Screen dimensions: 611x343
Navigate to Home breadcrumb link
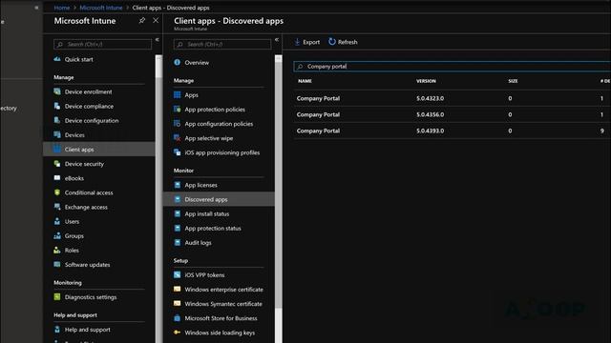click(x=61, y=8)
